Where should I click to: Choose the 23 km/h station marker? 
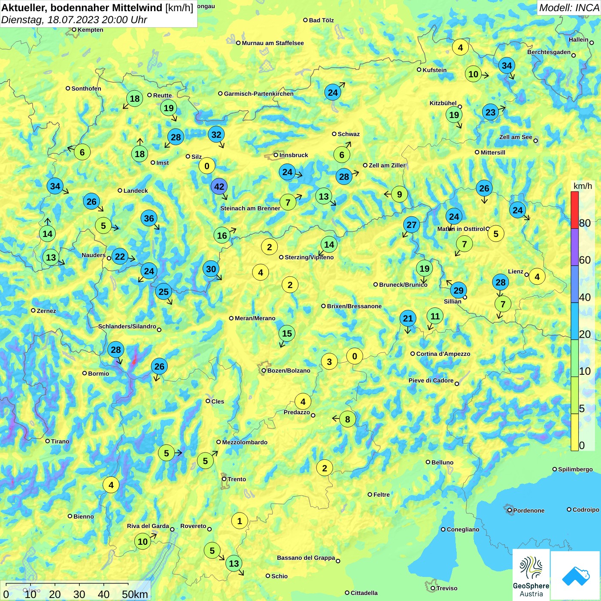[x=490, y=112]
